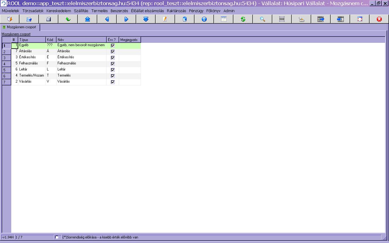Click the blue info circle icon
The width and height of the screenshot is (389, 243).
click(x=204, y=19)
